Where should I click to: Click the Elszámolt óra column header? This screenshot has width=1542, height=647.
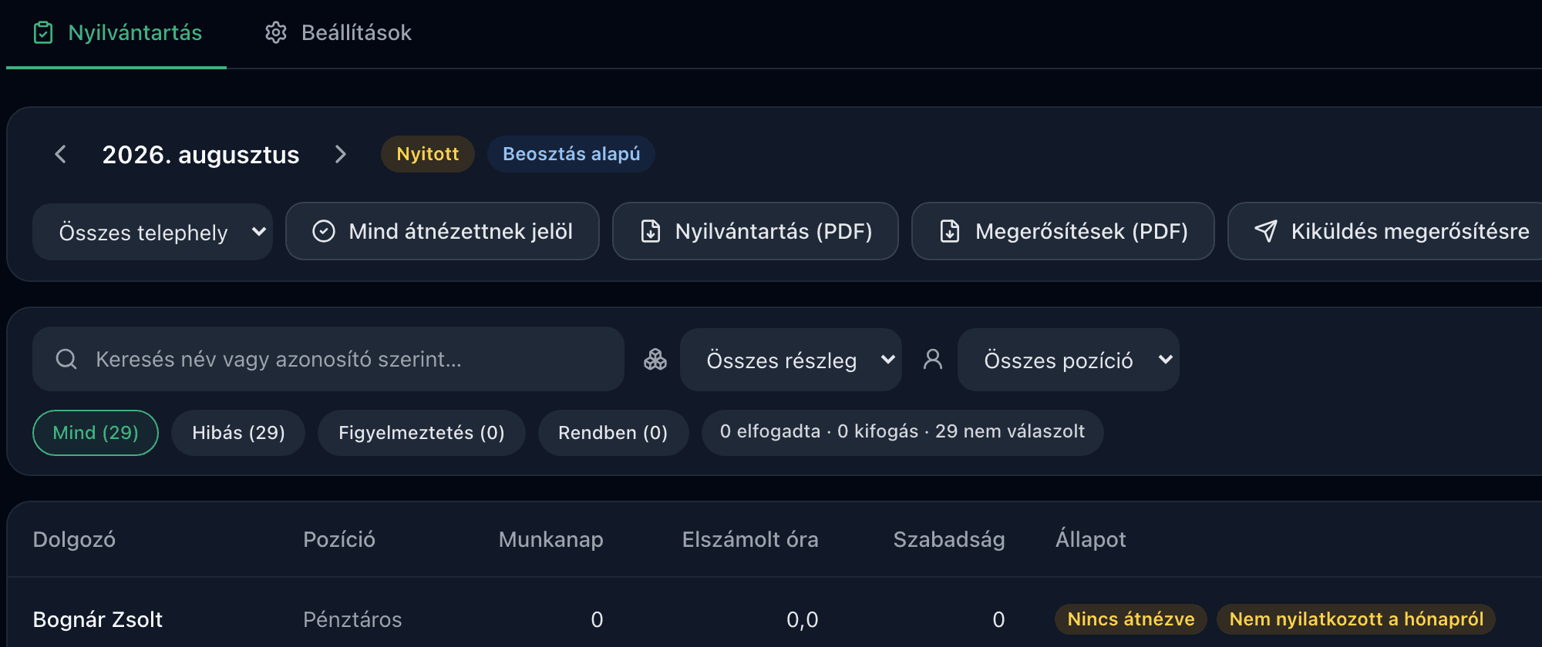pos(750,539)
